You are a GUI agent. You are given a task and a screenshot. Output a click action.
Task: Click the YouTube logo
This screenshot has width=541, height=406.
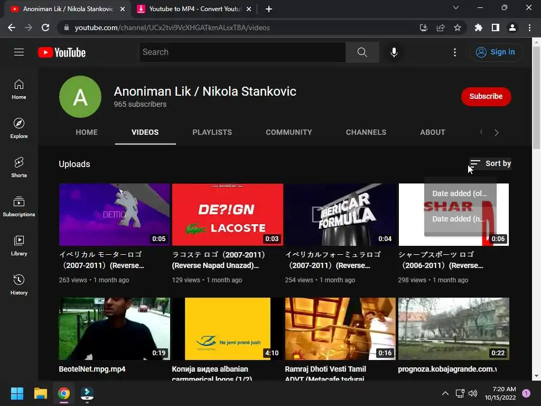click(x=62, y=52)
